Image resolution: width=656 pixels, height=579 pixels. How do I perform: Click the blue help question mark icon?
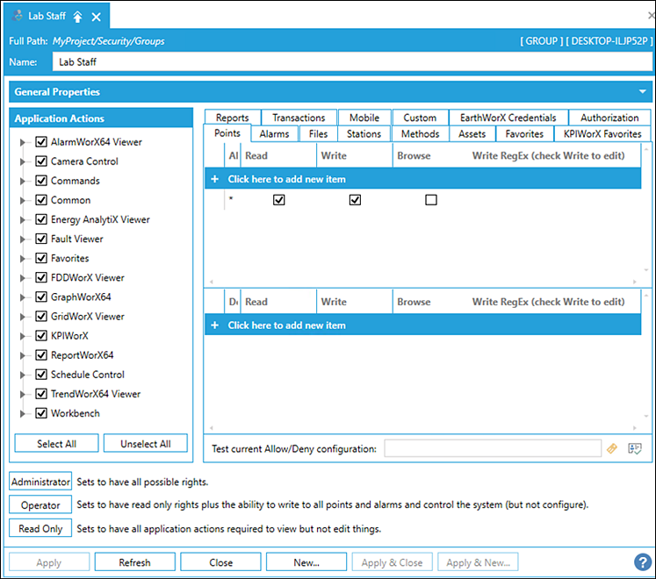pos(642,562)
